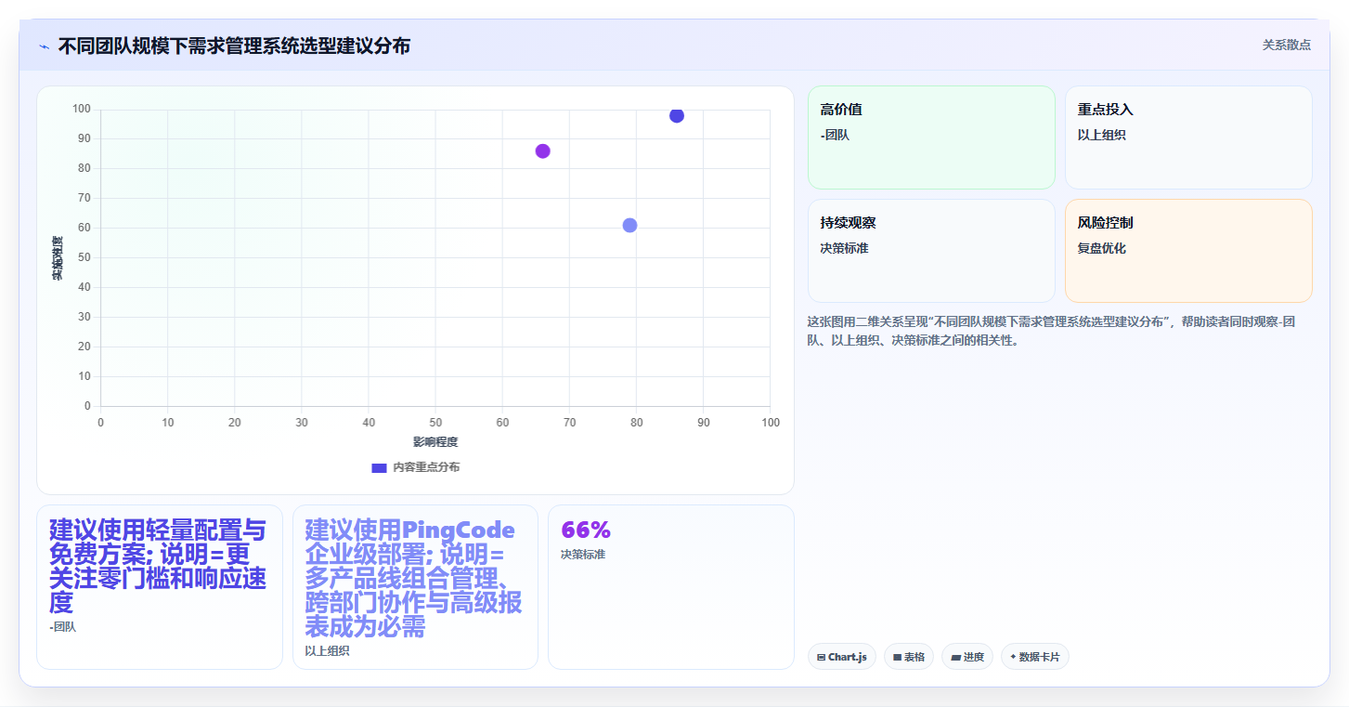Click the lightning icon beside the title
This screenshot has width=1349, height=707.
(x=45, y=46)
